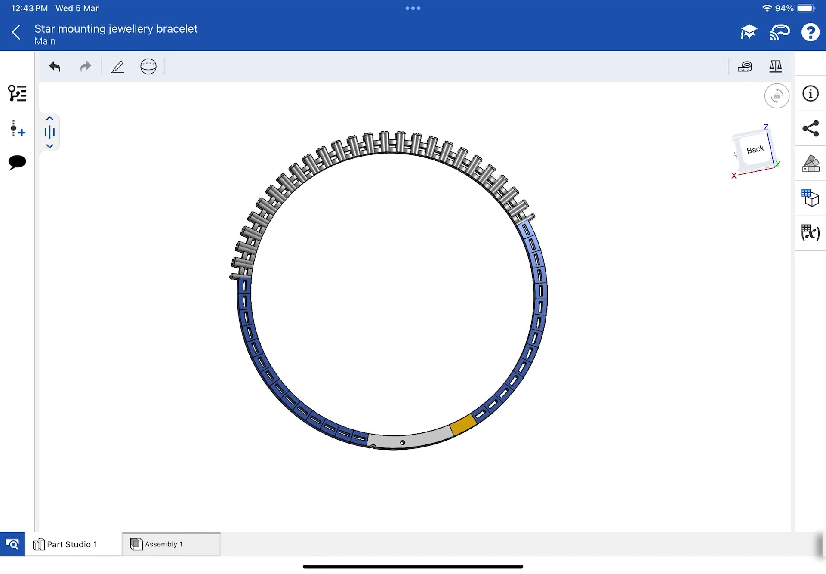The image size is (826, 574).
Task: Switch to Assembly 1 tab
Action: pos(163,544)
